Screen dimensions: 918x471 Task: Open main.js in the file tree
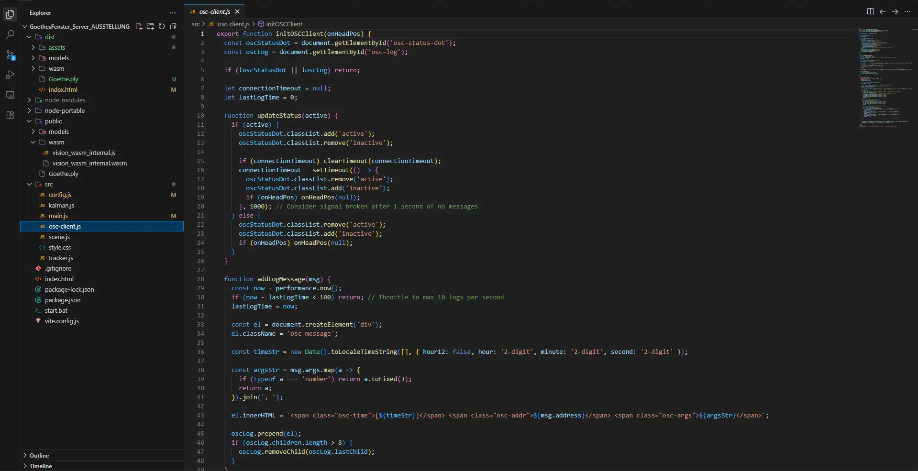[x=102, y=216]
